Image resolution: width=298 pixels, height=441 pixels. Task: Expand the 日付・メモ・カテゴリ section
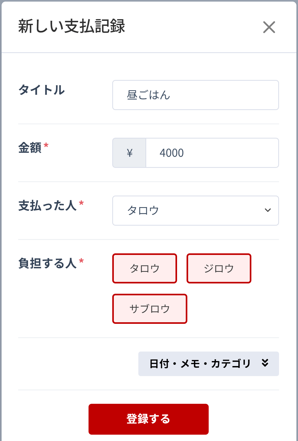click(x=209, y=363)
